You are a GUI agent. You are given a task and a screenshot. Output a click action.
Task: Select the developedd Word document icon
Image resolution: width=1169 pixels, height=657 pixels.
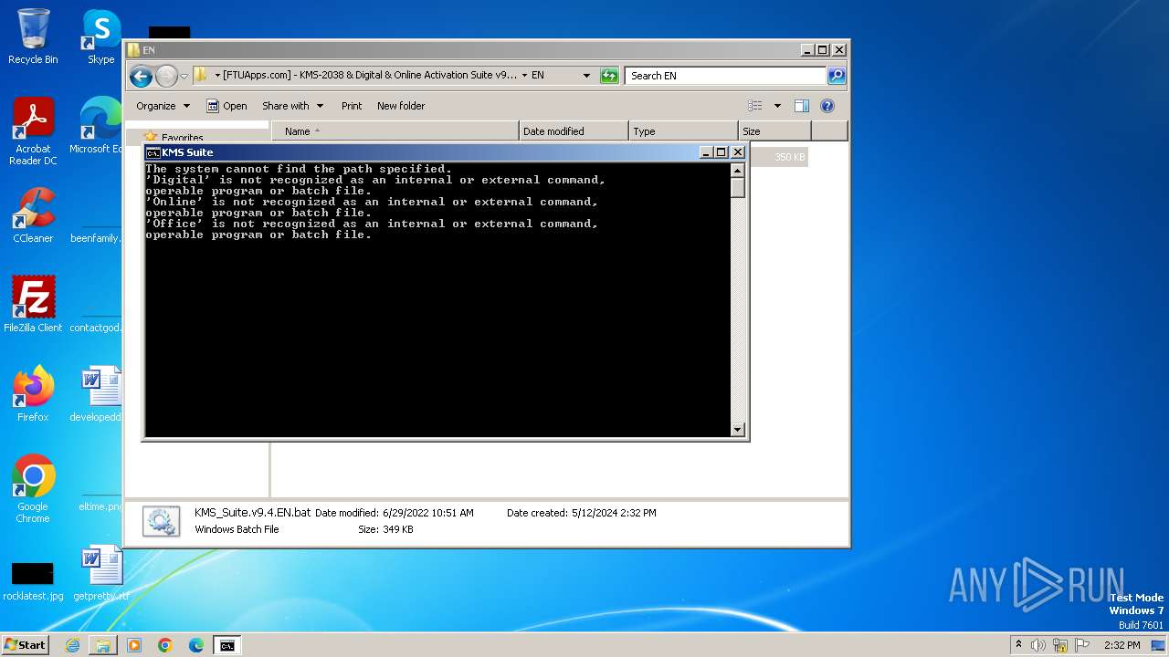point(99,394)
